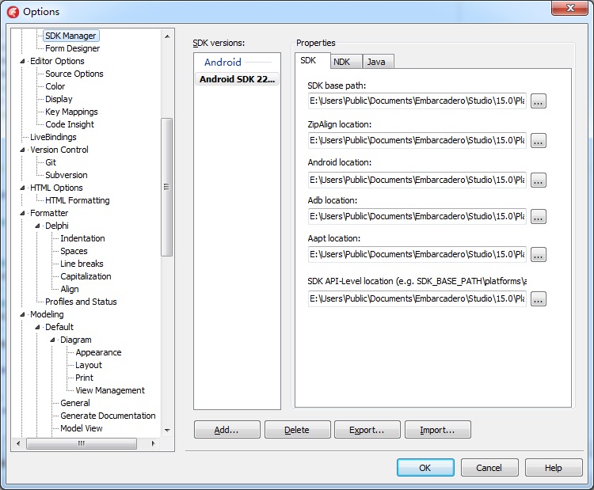This screenshot has width=594, height=490.
Task: Open Generate Documentation options
Action: (x=108, y=416)
